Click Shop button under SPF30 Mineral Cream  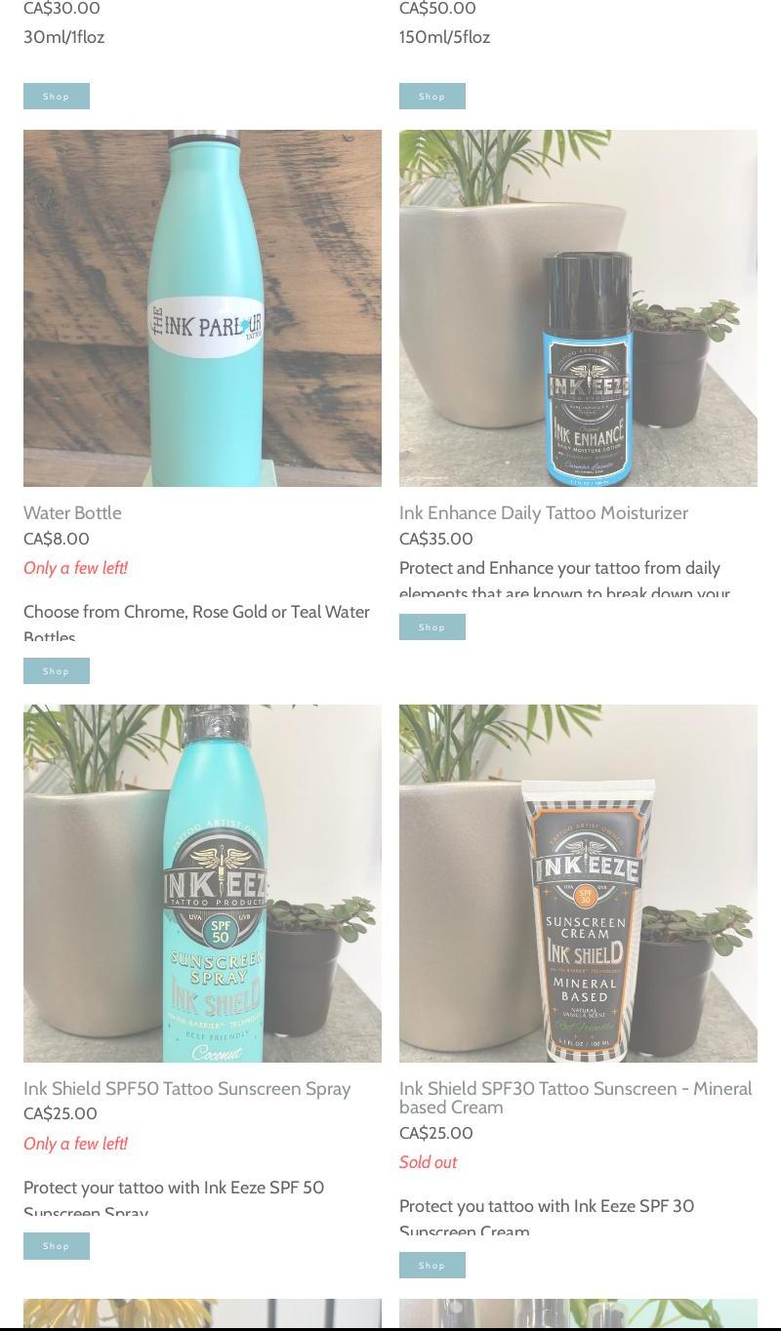(432, 1265)
